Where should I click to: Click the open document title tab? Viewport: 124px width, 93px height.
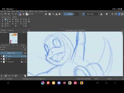point(75,30)
